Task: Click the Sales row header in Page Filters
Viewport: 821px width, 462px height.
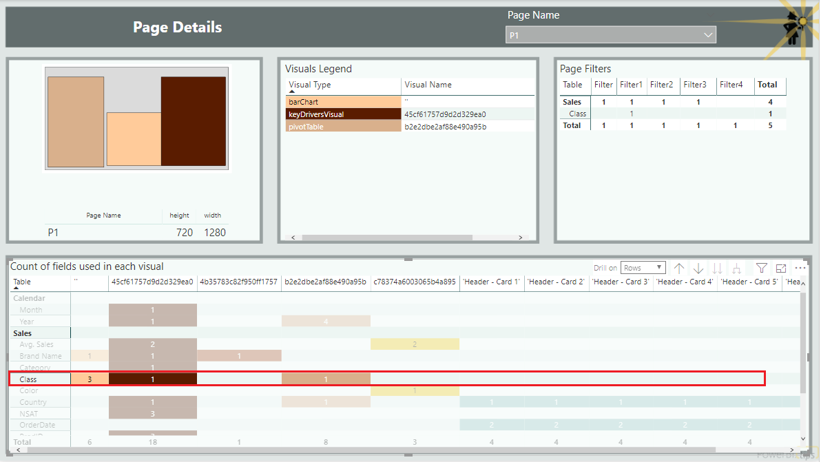Action: [572, 102]
